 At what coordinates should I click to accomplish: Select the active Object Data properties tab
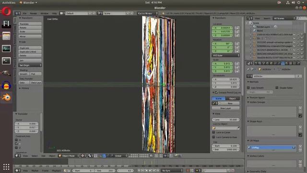click(x=283, y=63)
